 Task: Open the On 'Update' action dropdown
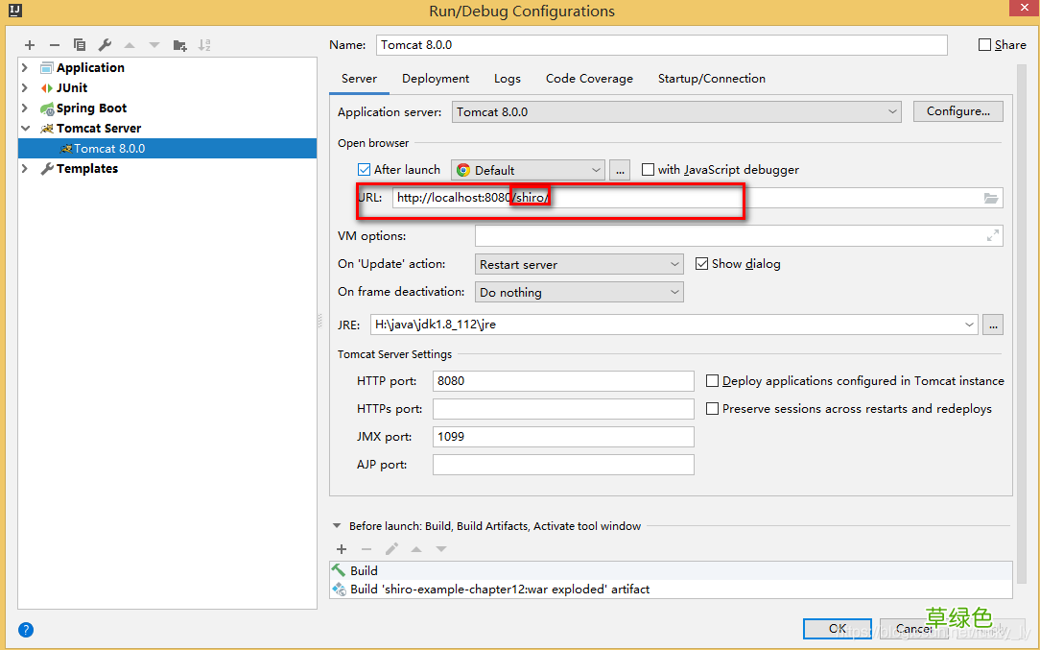pos(579,264)
